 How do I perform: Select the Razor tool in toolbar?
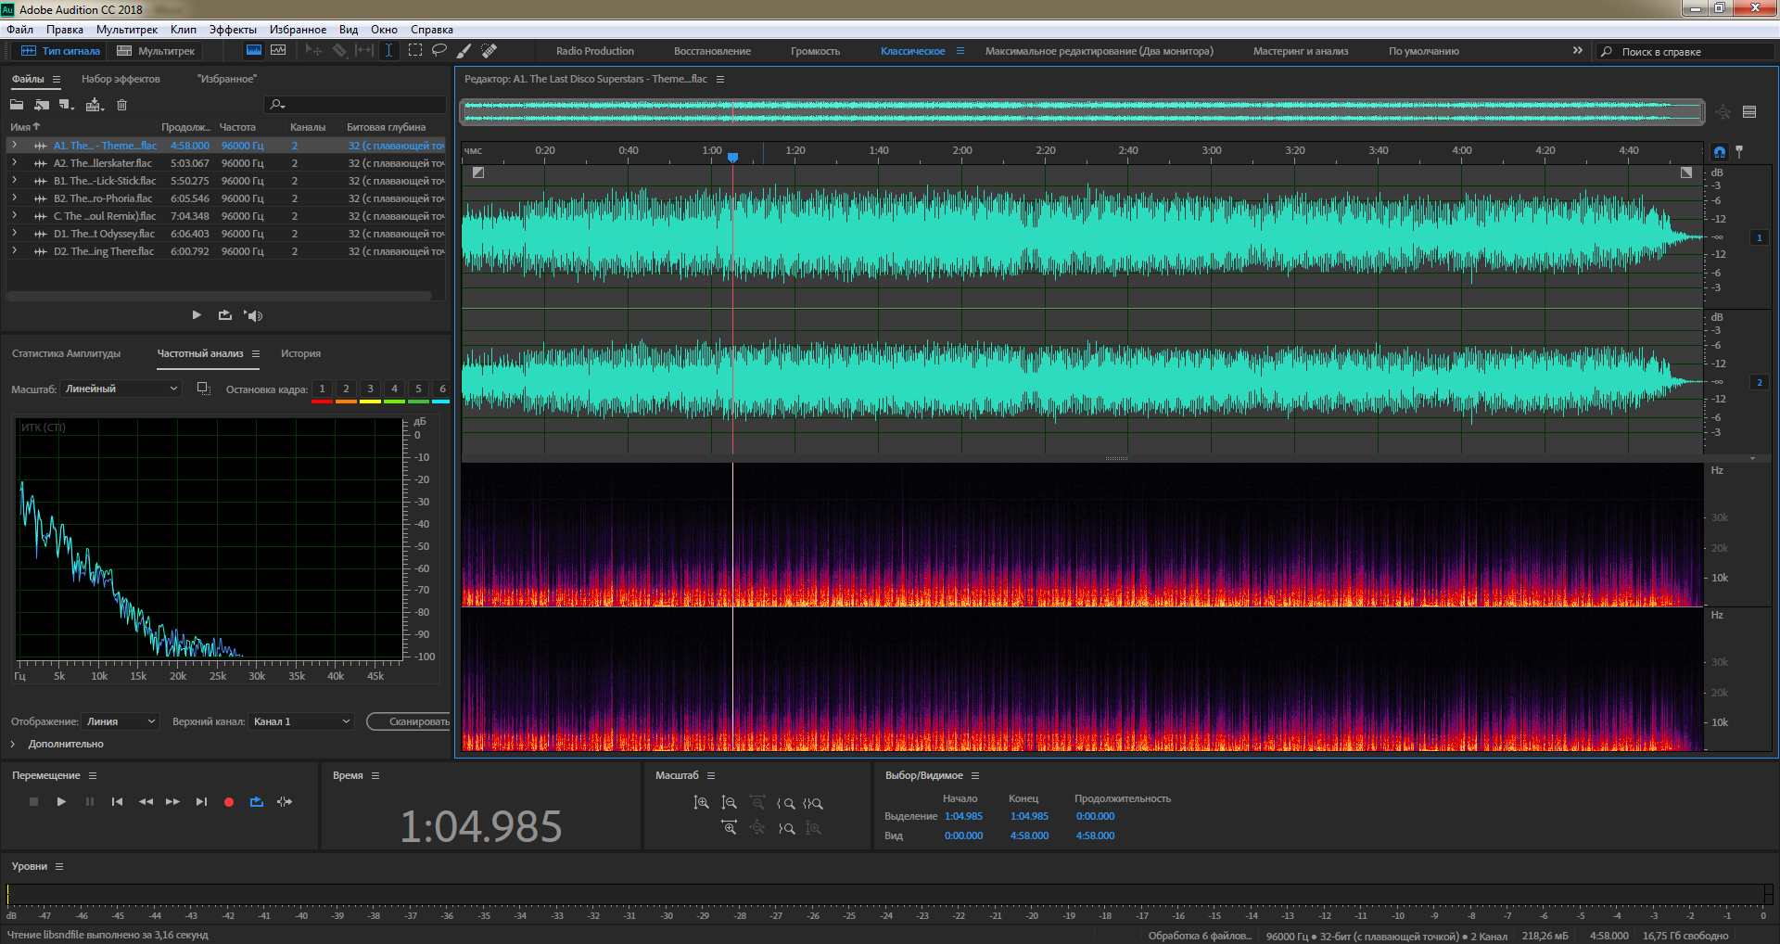(x=339, y=51)
